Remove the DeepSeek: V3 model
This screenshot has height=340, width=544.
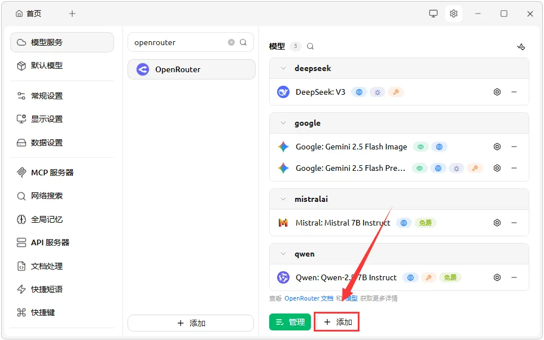click(514, 92)
